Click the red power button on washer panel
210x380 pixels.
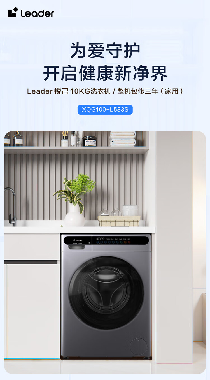tap(129, 242)
